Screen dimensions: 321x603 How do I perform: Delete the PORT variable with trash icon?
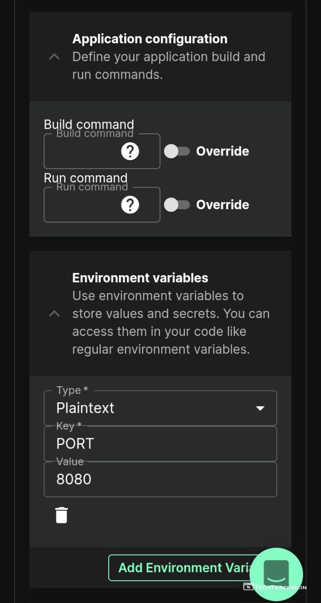[62, 515]
